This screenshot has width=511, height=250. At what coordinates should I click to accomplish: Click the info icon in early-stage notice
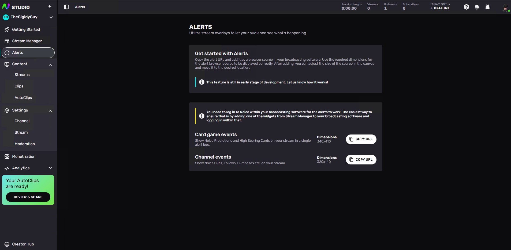coord(202,82)
